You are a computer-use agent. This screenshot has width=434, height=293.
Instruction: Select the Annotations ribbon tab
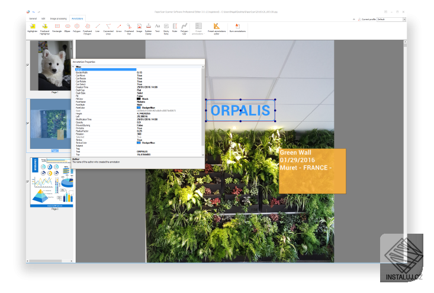point(77,18)
